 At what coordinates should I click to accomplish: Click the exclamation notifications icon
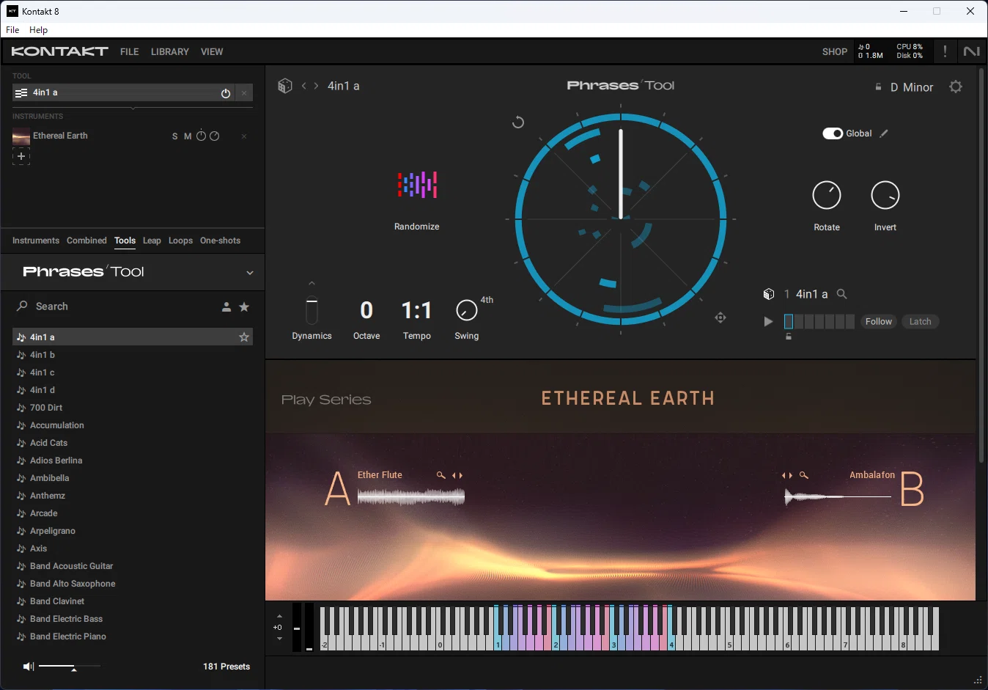tap(945, 51)
